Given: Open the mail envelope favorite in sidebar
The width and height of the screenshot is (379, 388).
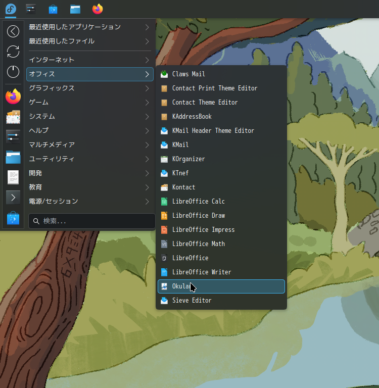Looking at the screenshot, I should click(x=13, y=117).
